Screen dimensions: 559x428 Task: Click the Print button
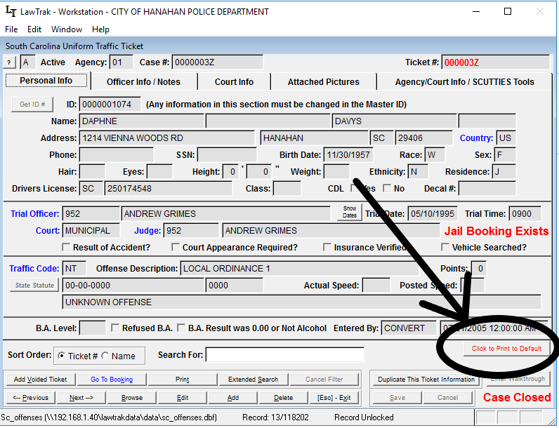182,379
